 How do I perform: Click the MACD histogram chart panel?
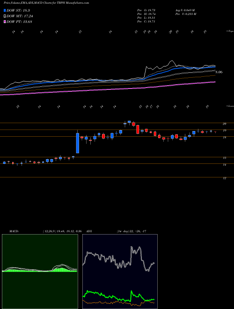pos(40,272)
